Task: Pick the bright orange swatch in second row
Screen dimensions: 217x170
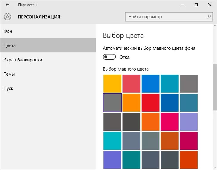Action: (x=131, y=103)
